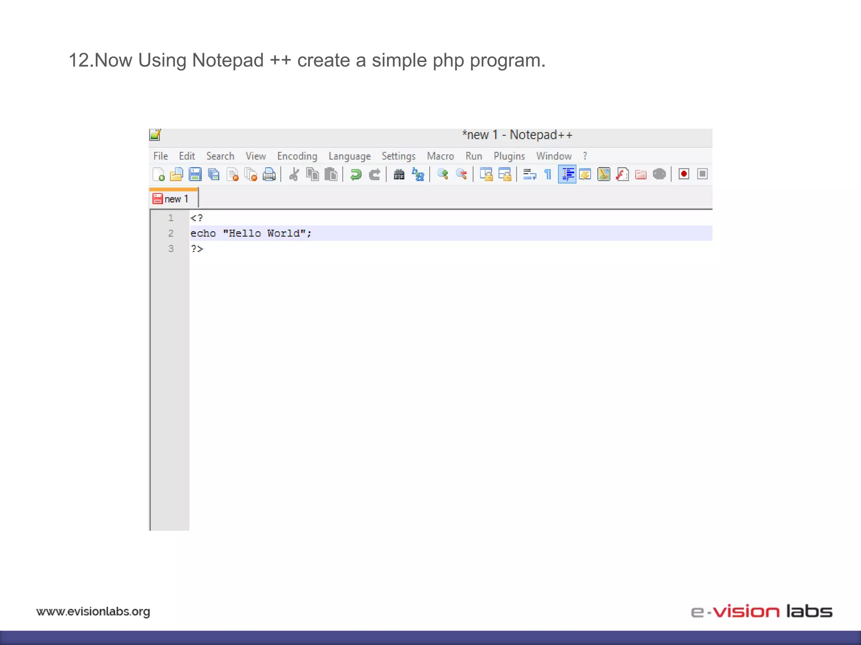Screen dimensions: 861x645
Task: Click the echo "Hello World"; line
Action: point(451,233)
